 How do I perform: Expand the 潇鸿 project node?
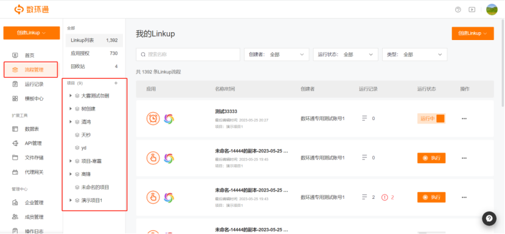coord(71,122)
